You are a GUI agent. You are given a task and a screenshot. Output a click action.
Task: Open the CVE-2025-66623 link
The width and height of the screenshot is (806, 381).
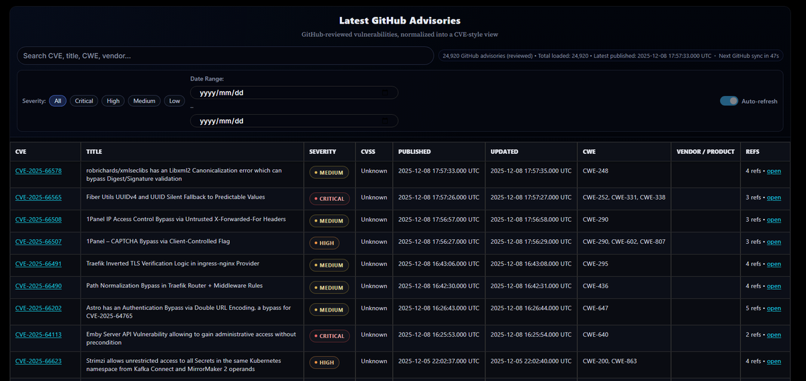click(x=38, y=361)
